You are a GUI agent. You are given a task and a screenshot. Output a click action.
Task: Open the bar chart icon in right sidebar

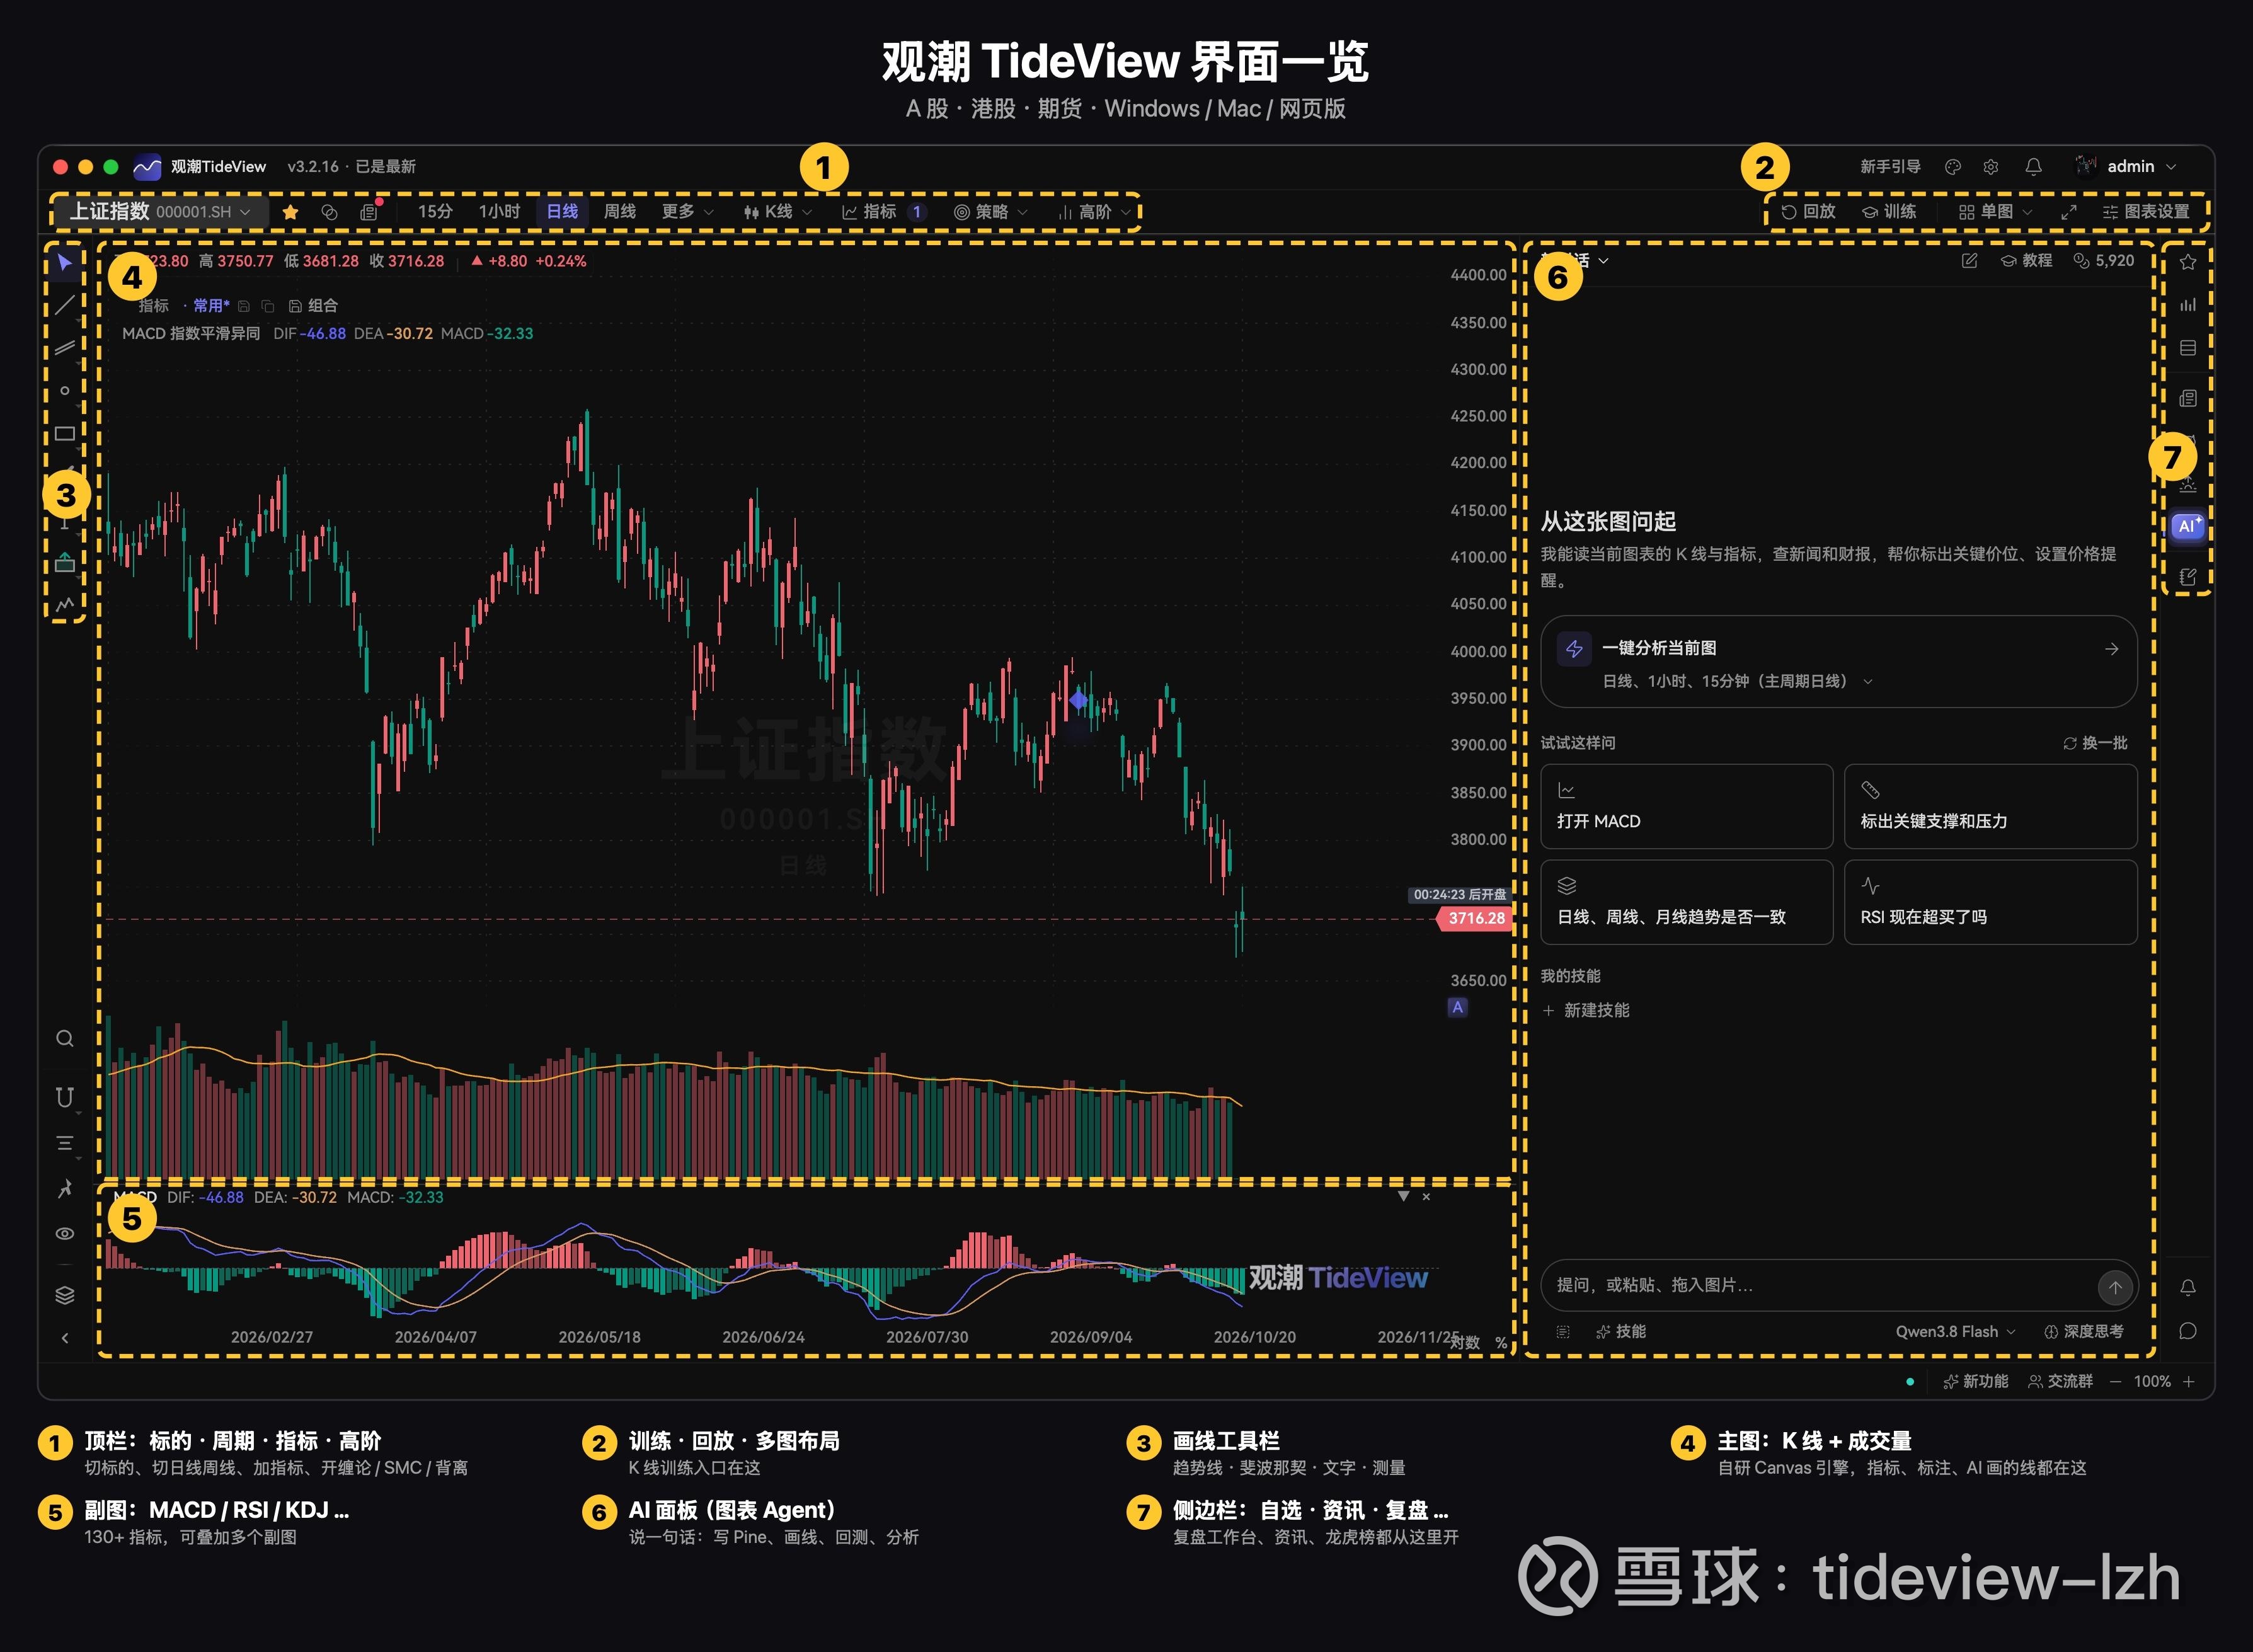coord(2188,305)
